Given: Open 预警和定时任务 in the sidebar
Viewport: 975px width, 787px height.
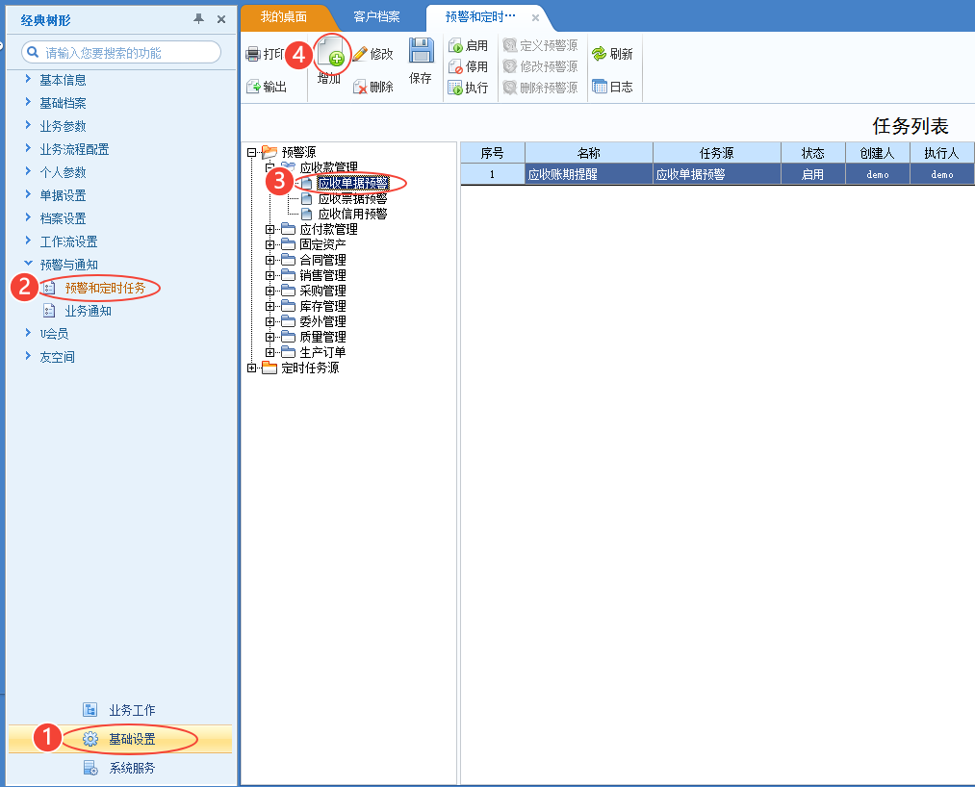Looking at the screenshot, I should [105, 288].
